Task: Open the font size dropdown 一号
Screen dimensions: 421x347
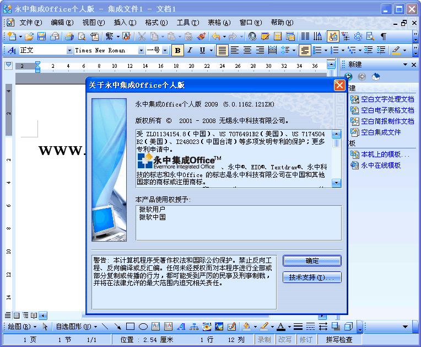Action: [165, 50]
